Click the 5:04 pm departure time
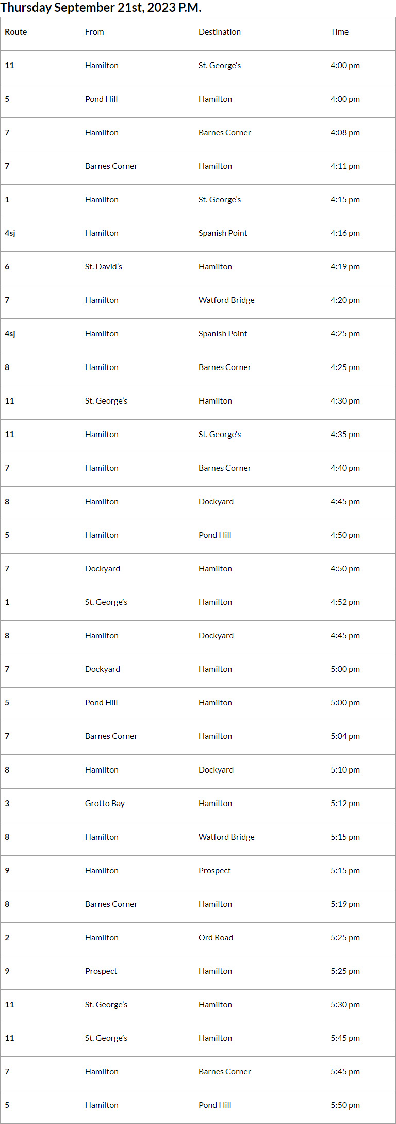The image size is (396, 1124). point(345,736)
